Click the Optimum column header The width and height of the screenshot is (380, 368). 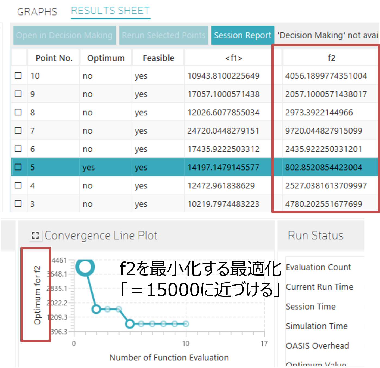tap(106, 58)
